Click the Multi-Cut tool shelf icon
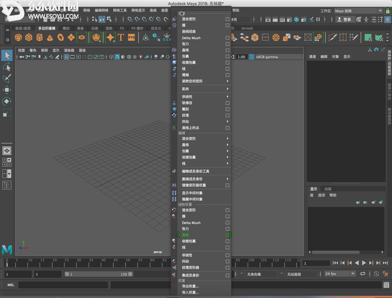 click(x=332, y=37)
